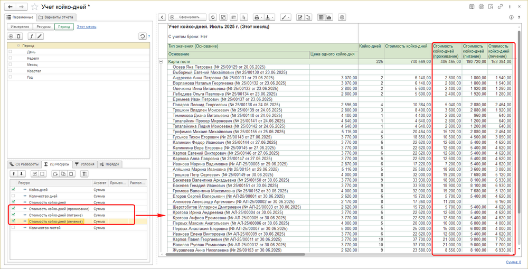Open the save dropdown in the report toolbar
528x269 pixels.
[270, 17]
